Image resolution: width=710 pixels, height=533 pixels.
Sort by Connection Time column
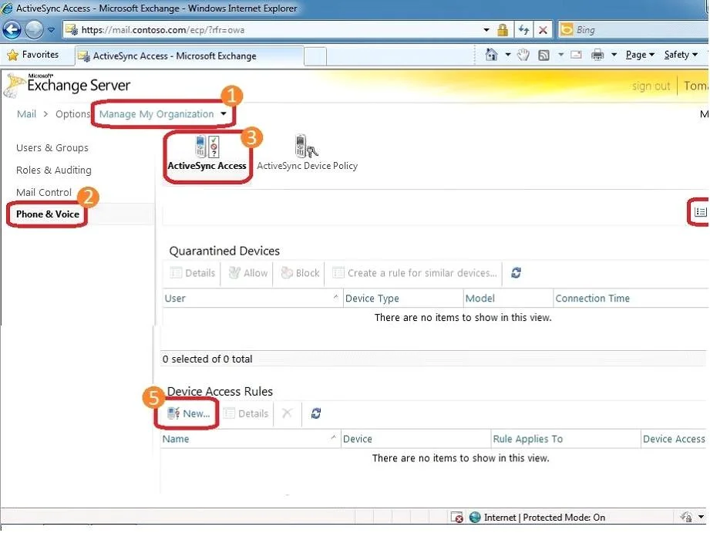pyautogui.click(x=631, y=299)
